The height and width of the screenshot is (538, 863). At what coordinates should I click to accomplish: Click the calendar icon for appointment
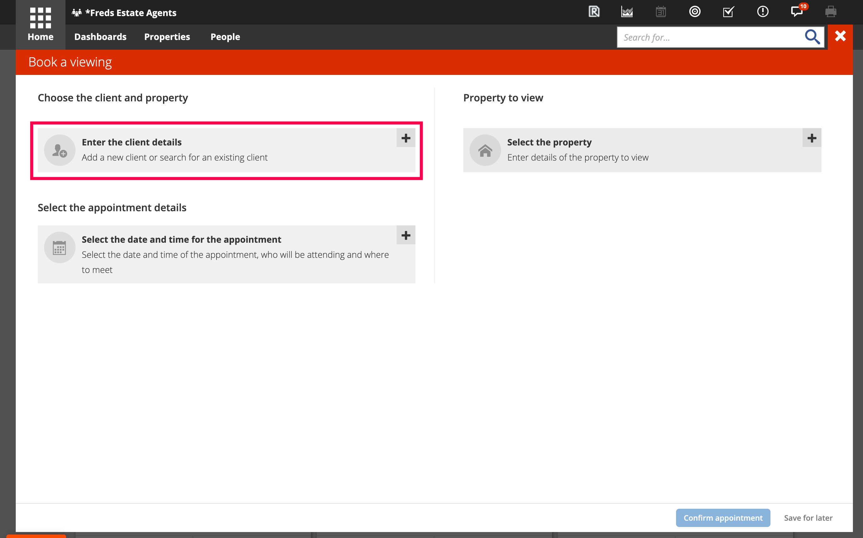[59, 247]
